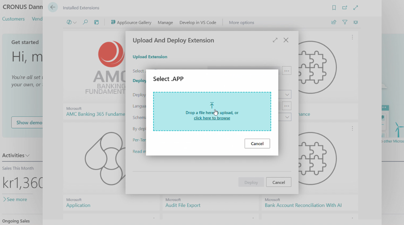
Task: Open more options on top-right extension tile
Action: click(352, 37)
